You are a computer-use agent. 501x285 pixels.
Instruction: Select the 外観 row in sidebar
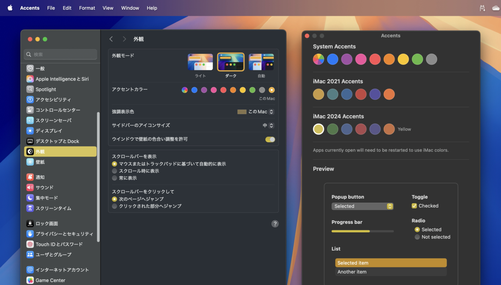point(60,151)
